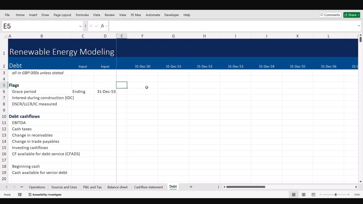Switch to the Data ribbon tab

(97, 15)
